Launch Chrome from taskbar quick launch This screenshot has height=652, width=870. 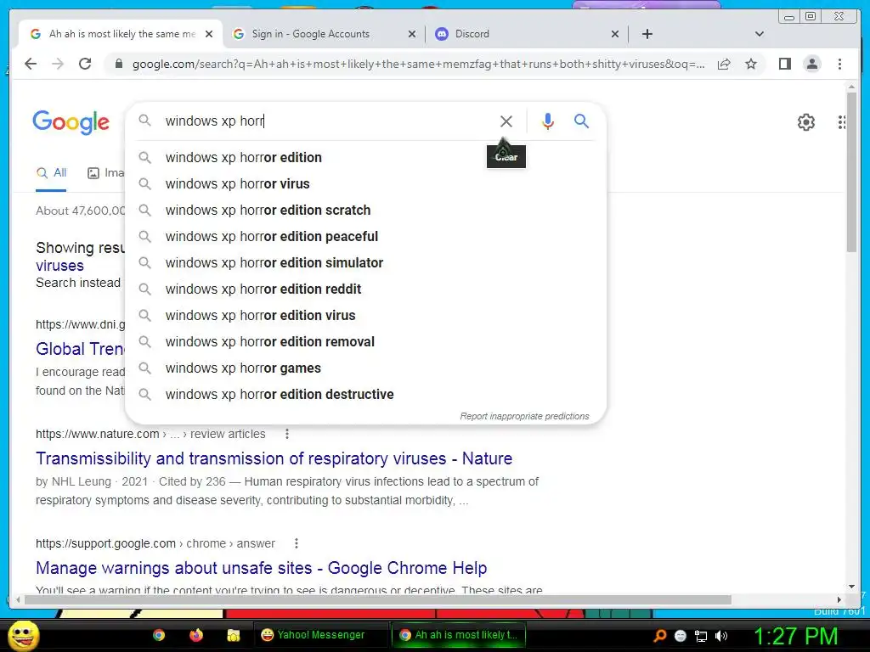(159, 635)
